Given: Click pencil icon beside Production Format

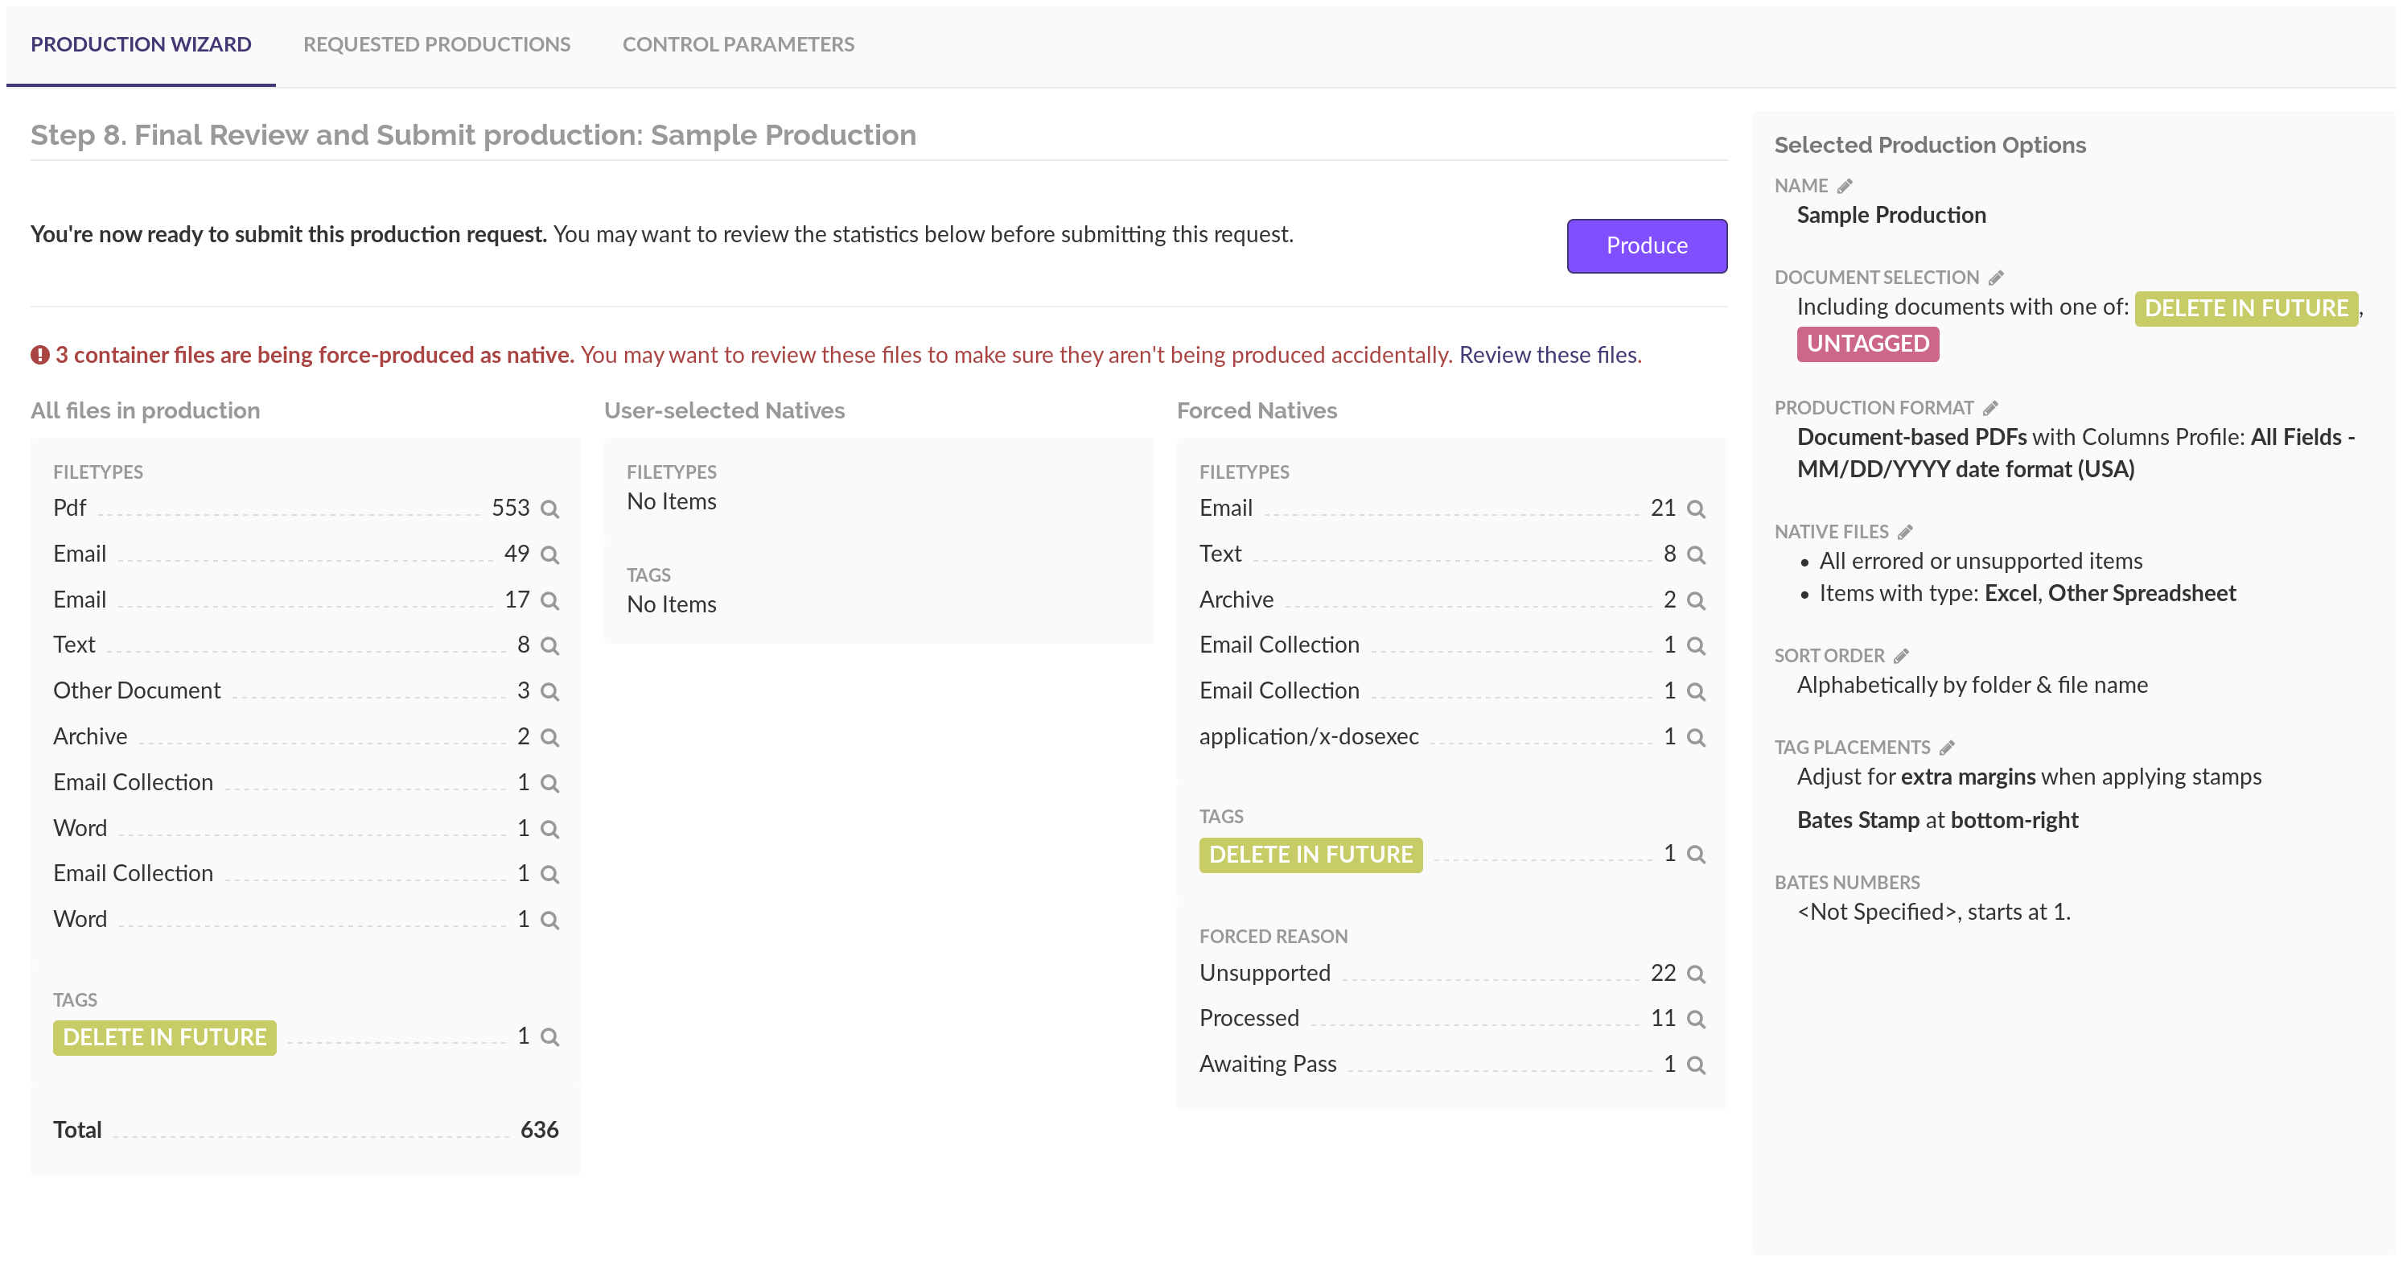Looking at the screenshot, I should pyautogui.click(x=1990, y=408).
